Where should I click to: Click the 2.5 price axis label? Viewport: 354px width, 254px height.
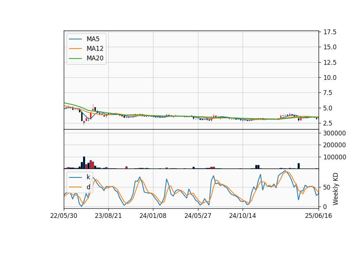(x=327, y=123)
